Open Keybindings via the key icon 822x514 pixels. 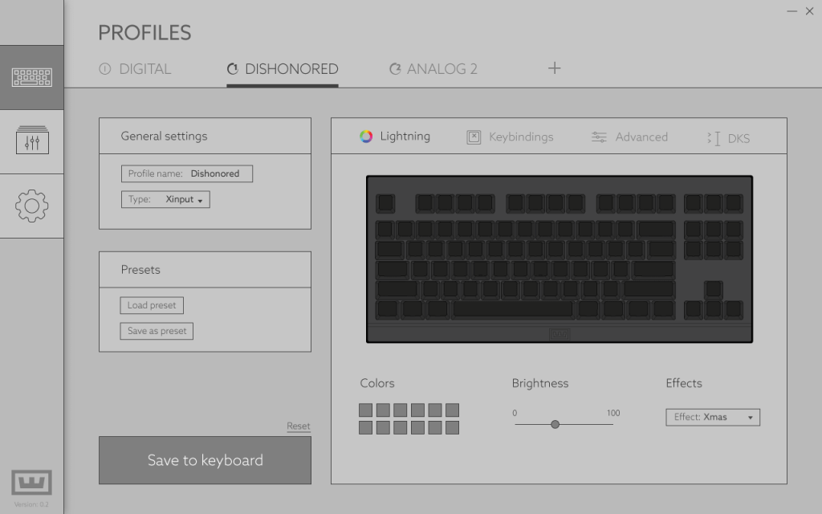pos(474,137)
